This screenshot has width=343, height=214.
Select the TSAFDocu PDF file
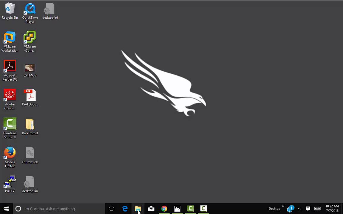point(30,97)
